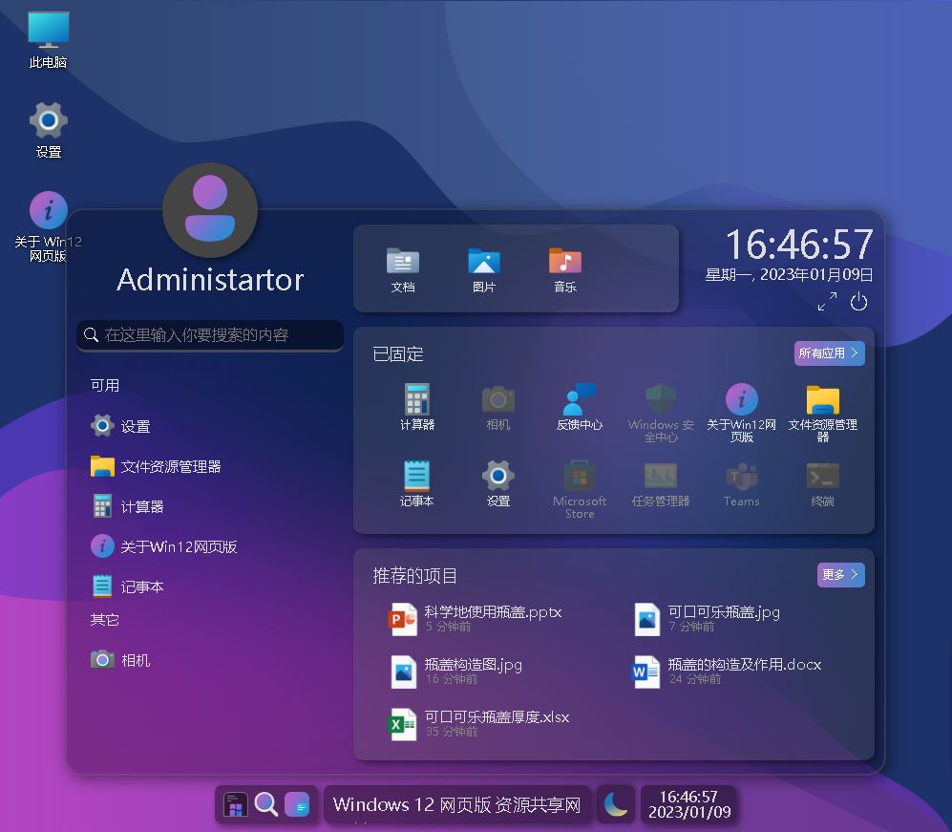Open the 音乐 folder shortcut
Screen dimensions: 952x832
coord(565,269)
